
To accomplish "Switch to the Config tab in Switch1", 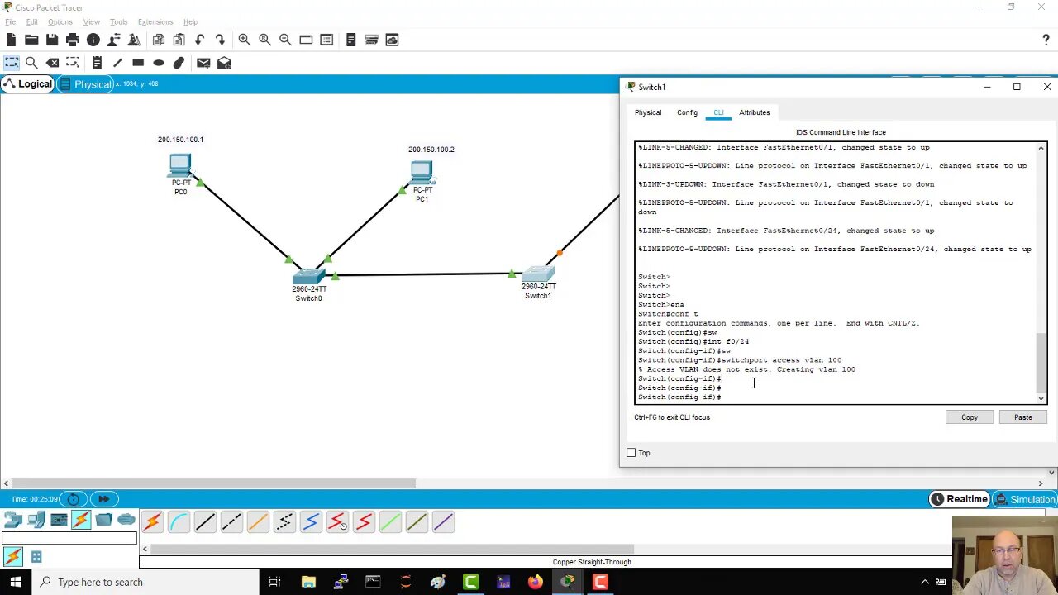I will coord(687,112).
